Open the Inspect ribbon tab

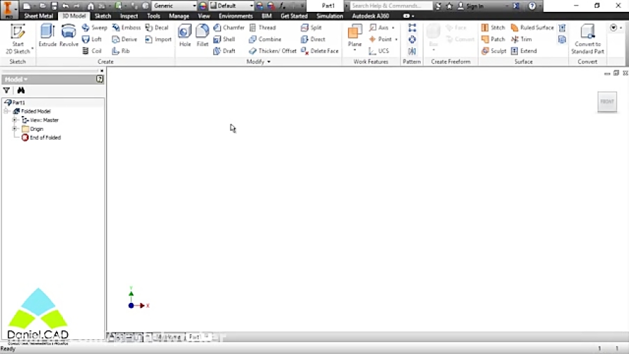click(x=129, y=15)
